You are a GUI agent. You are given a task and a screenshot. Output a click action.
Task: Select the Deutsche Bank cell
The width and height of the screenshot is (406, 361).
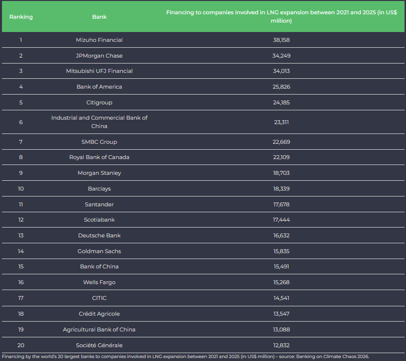(x=99, y=235)
